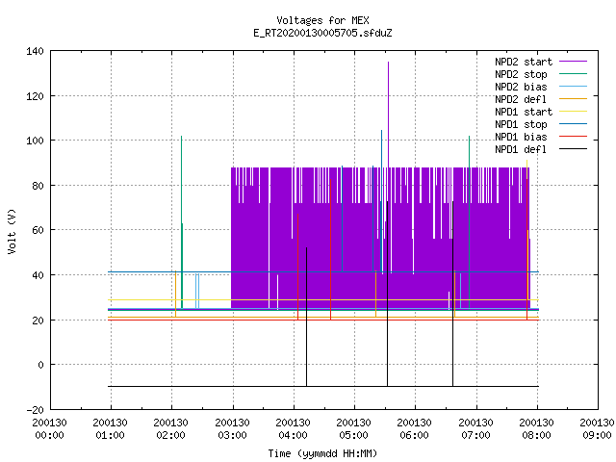This screenshot has height=462, width=616.
Task: Click the black spike near 06:35 reaching 72 V
Action: (x=453, y=294)
